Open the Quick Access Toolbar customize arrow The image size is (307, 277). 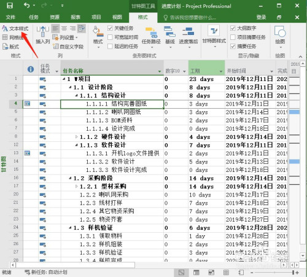[x=63, y=6]
